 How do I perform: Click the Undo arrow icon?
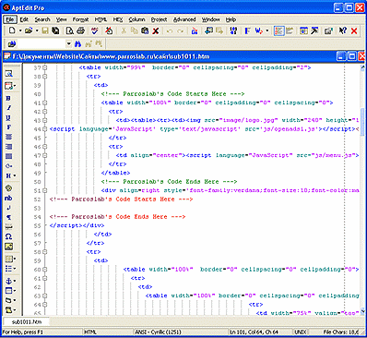(x=170, y=30)
